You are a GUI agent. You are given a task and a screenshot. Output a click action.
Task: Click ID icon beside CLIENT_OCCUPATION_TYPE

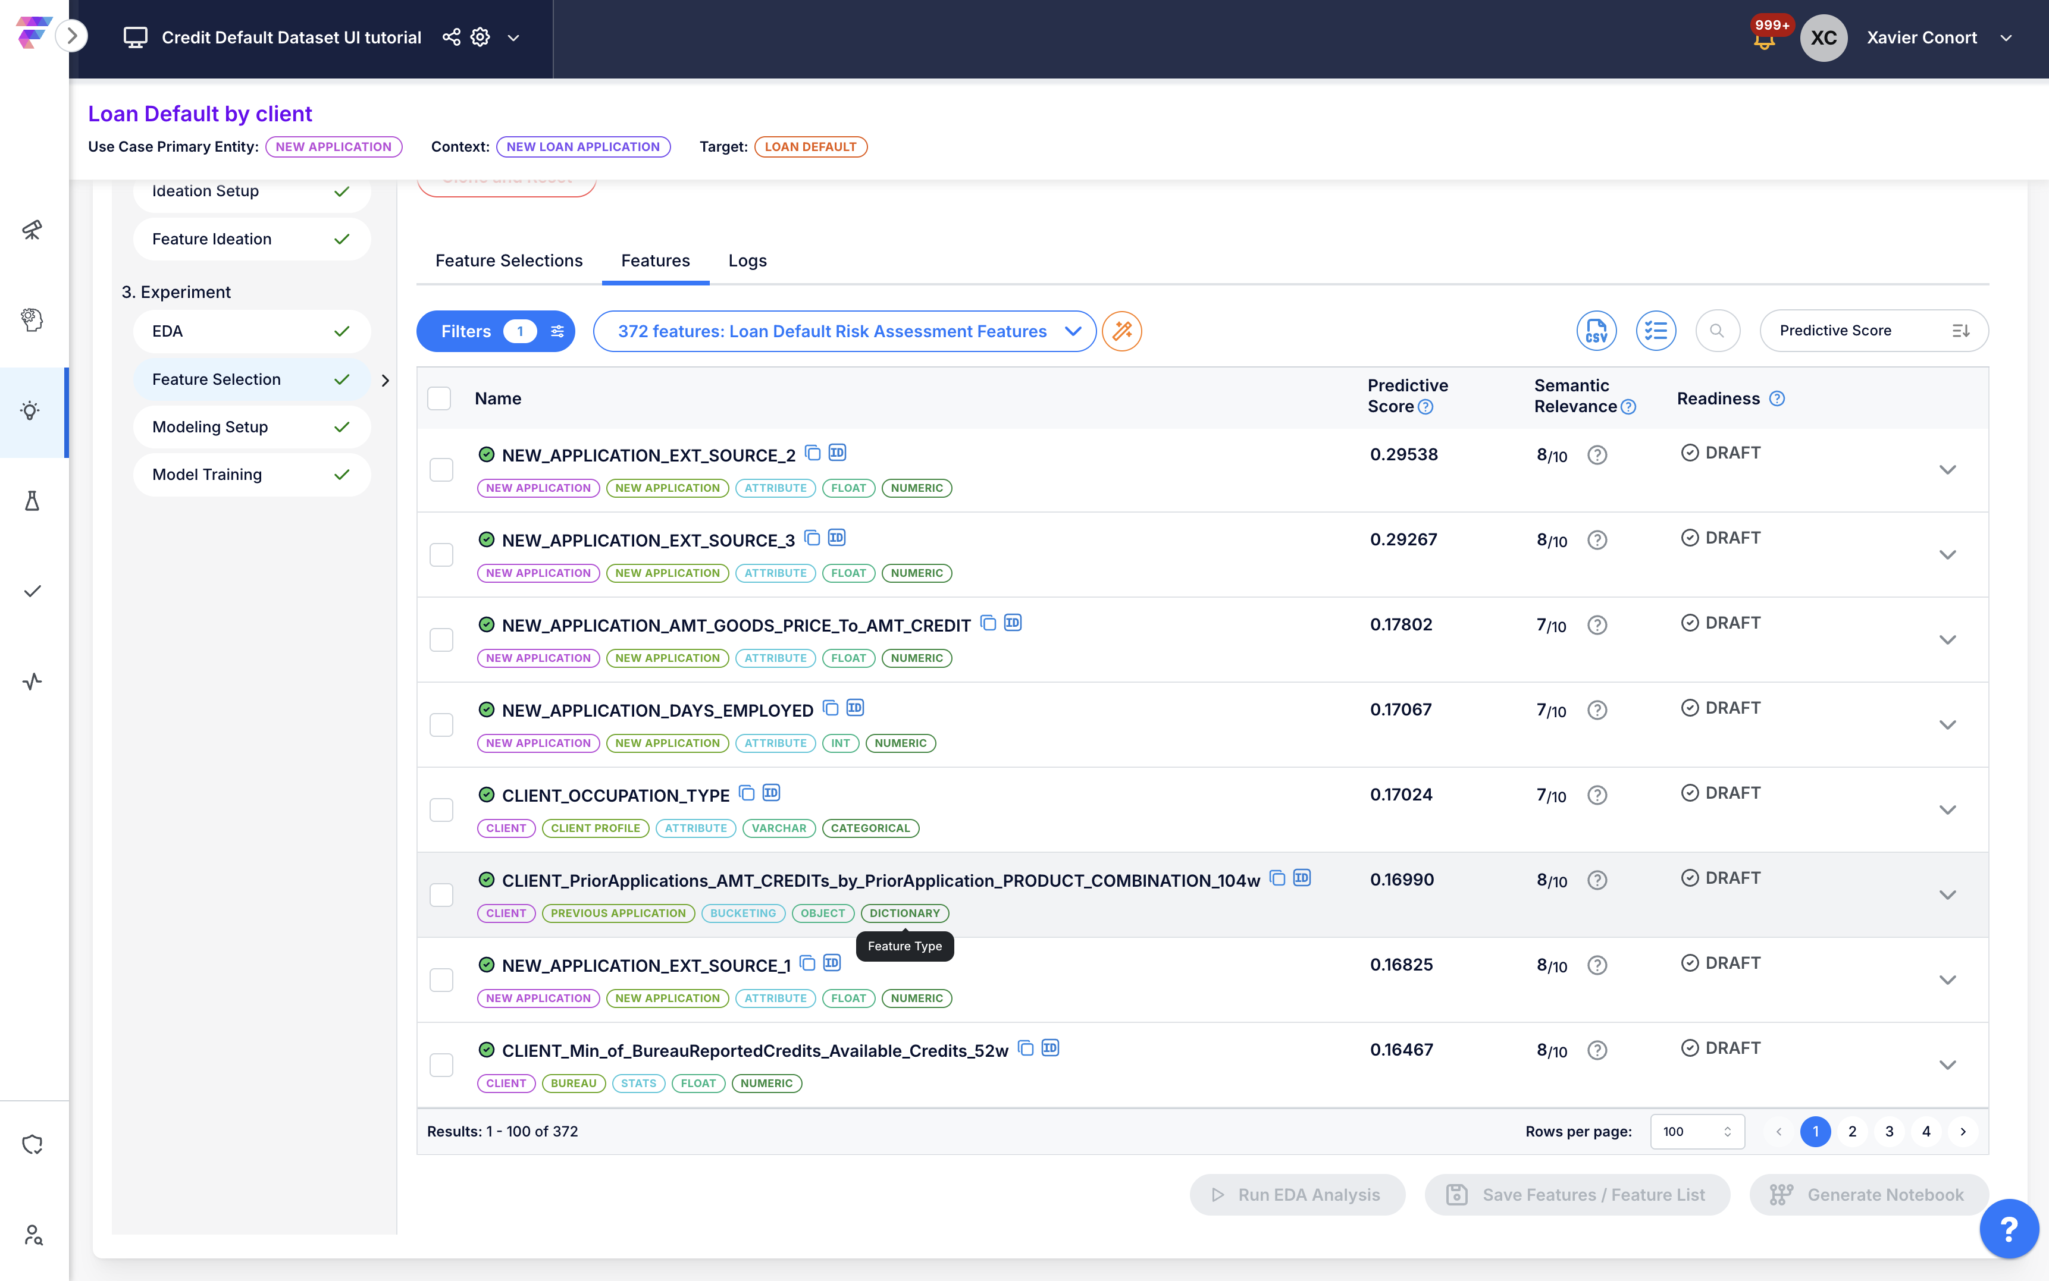coord(771,793)
